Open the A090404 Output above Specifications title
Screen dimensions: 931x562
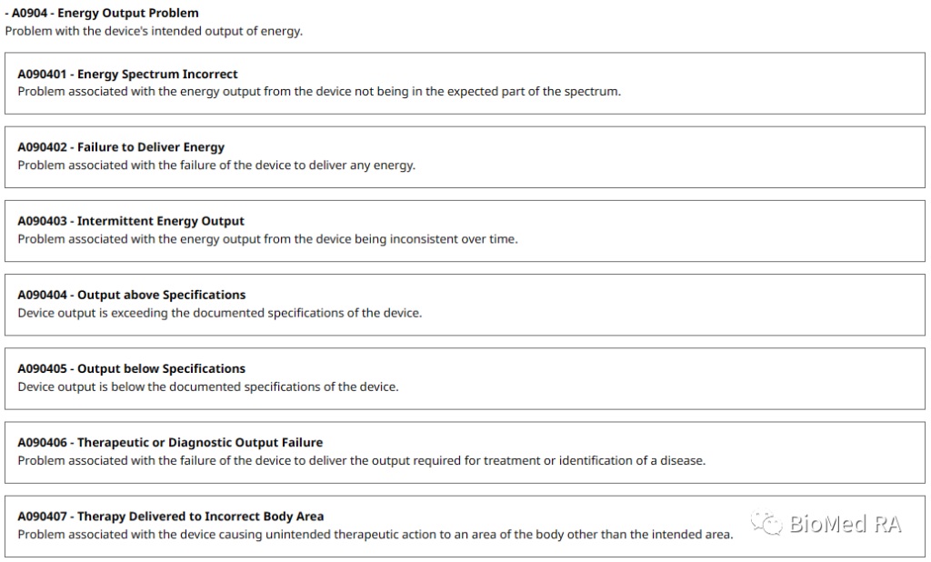pyautogui.click(x=132, y=295)
